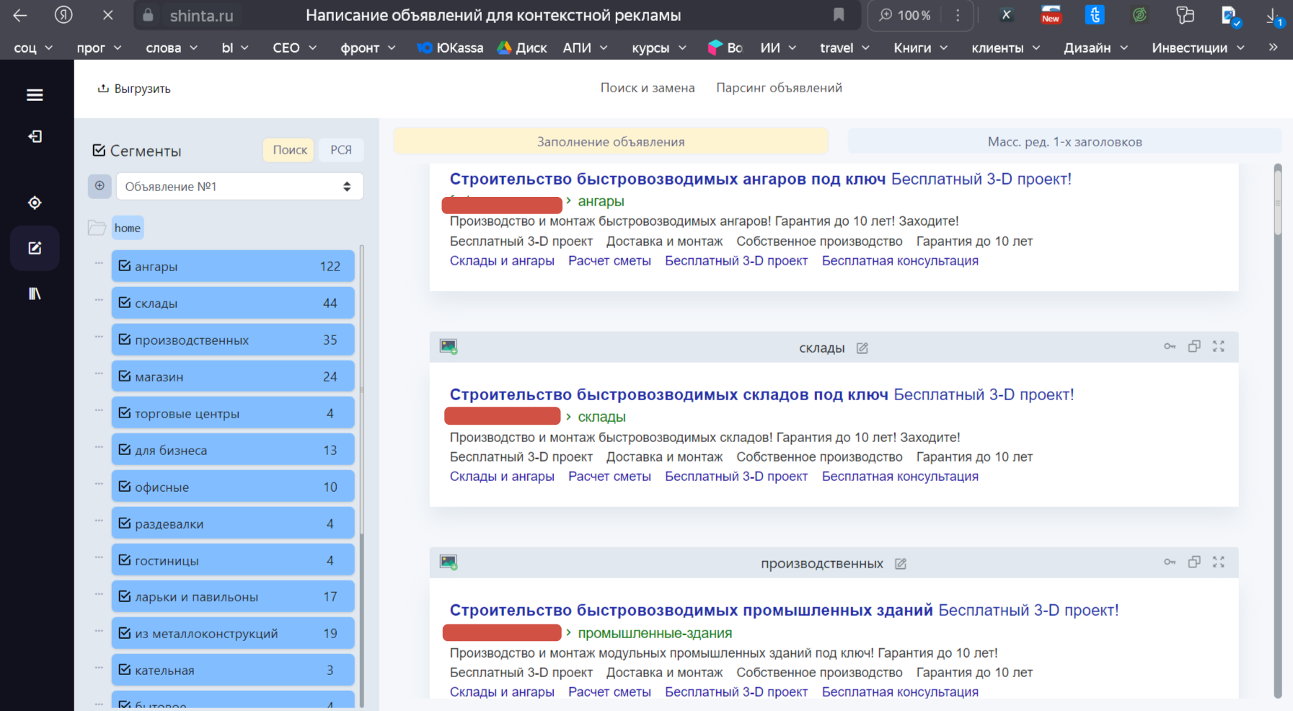The height and width of the screenshot is (711, 1293).
Task: Open the Парсинг объявлений menu item
Action: point(779,88)
